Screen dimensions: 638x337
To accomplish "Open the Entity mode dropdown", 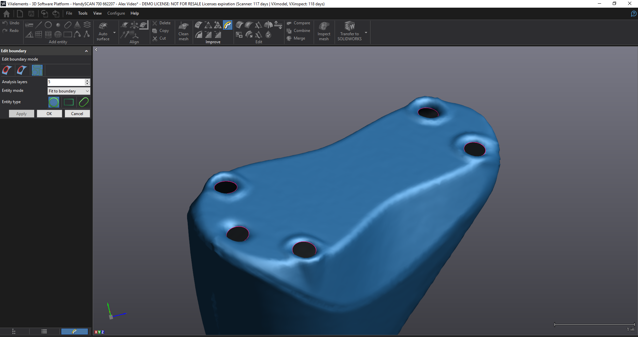I will pos(69,91).
